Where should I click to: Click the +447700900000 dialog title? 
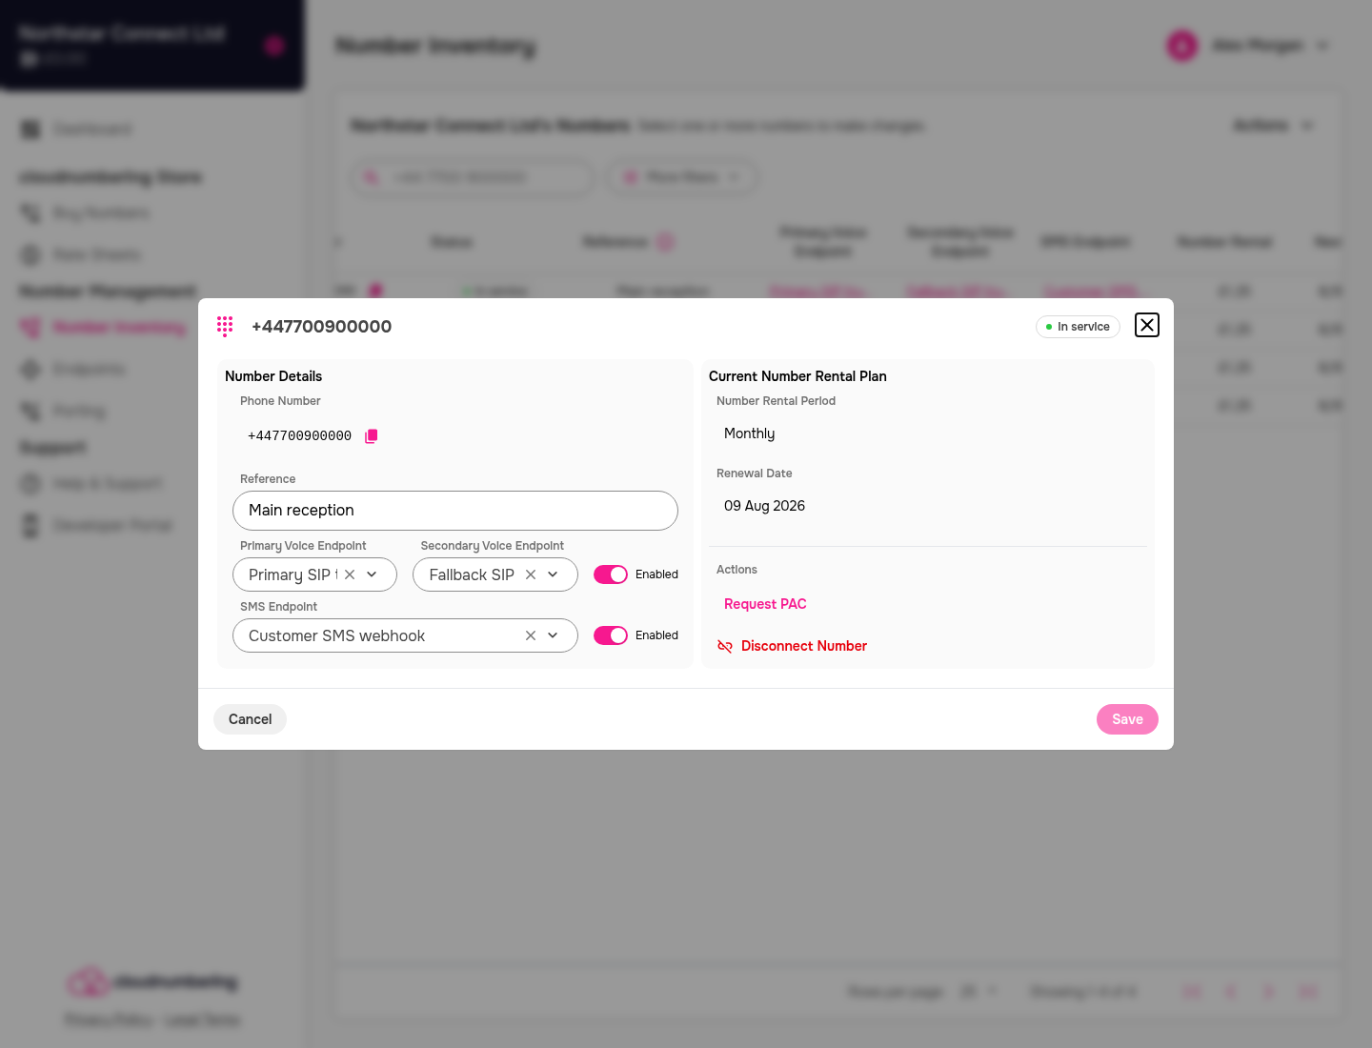tap(321, 326)
